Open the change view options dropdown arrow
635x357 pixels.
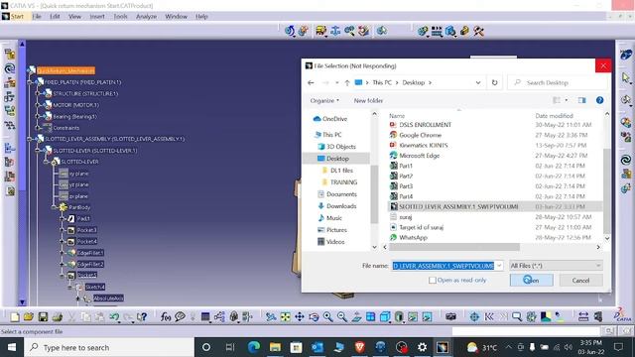pos(567,100)
